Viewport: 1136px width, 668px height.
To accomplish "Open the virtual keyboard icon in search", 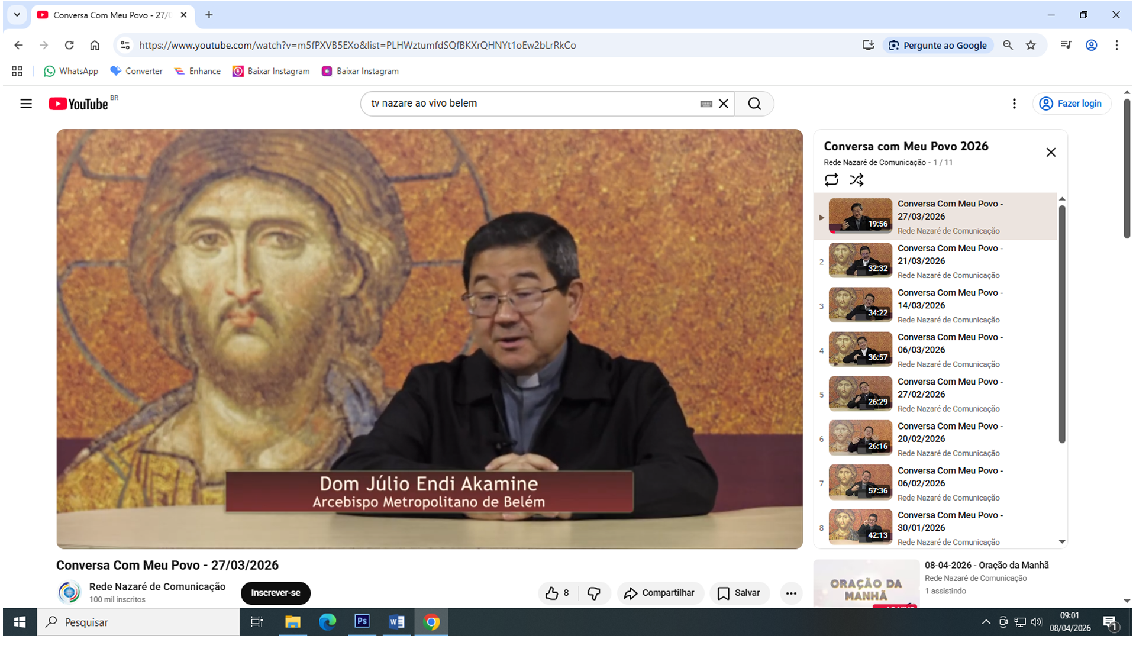I will point(706,104).
